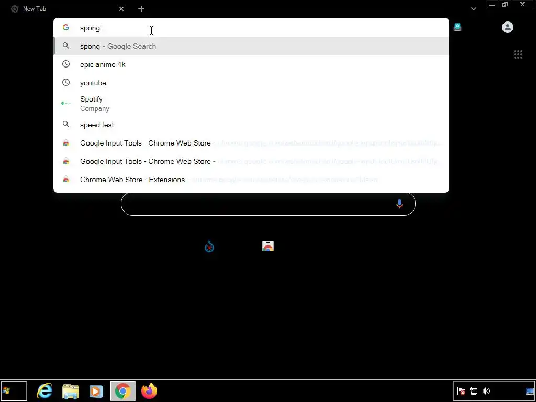Open the Chrome Web Store shortcut tile
The width and height of the screenshot is (536, 402).
268,246
